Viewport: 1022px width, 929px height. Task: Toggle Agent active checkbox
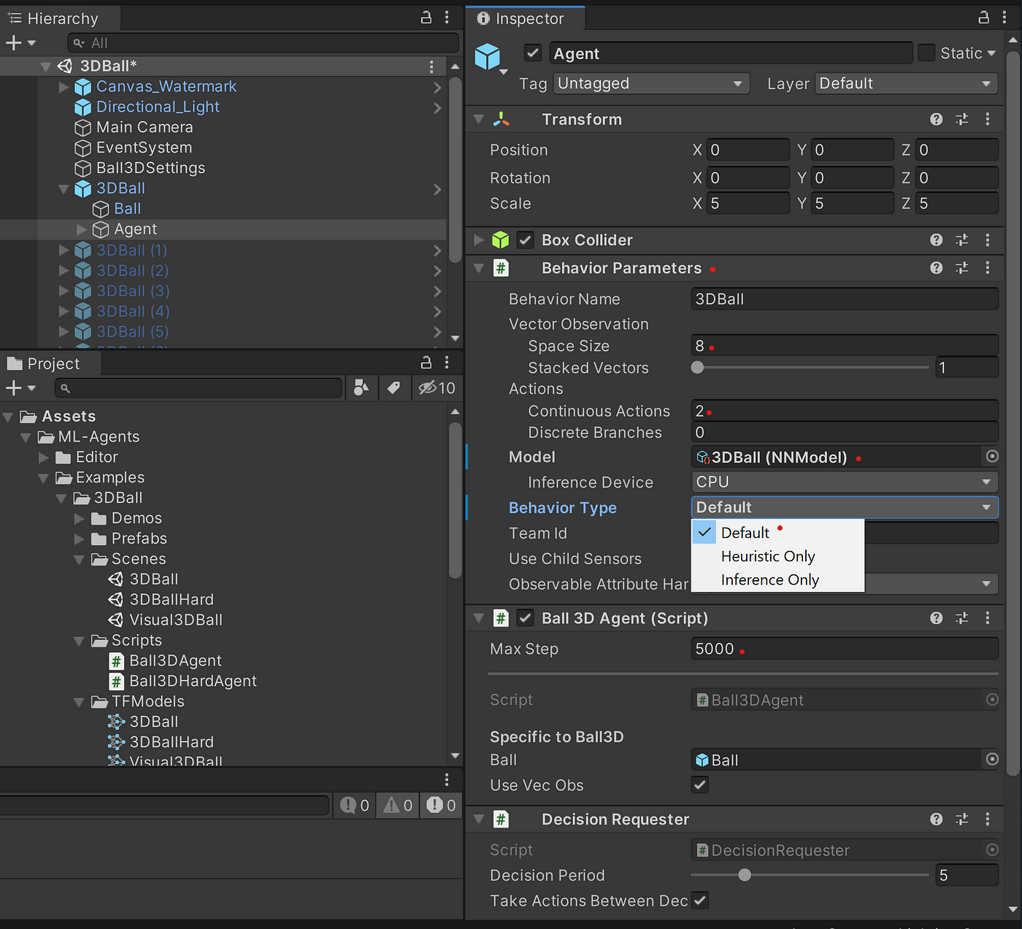[533, 53]
